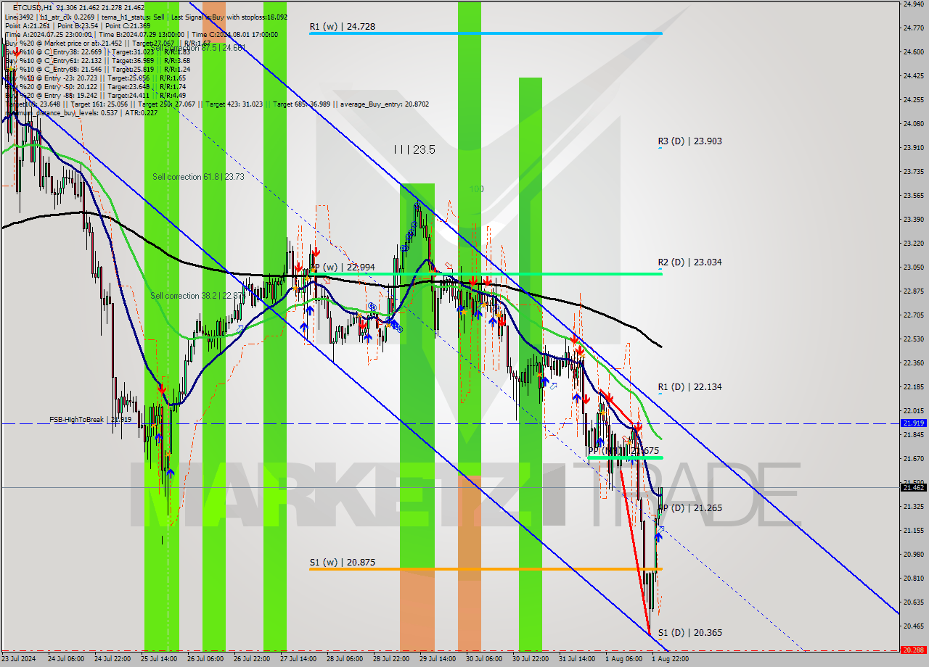Screen dimensions: 929x667
Task: Click the 22.015 price axis value
Action: point(912,411)
